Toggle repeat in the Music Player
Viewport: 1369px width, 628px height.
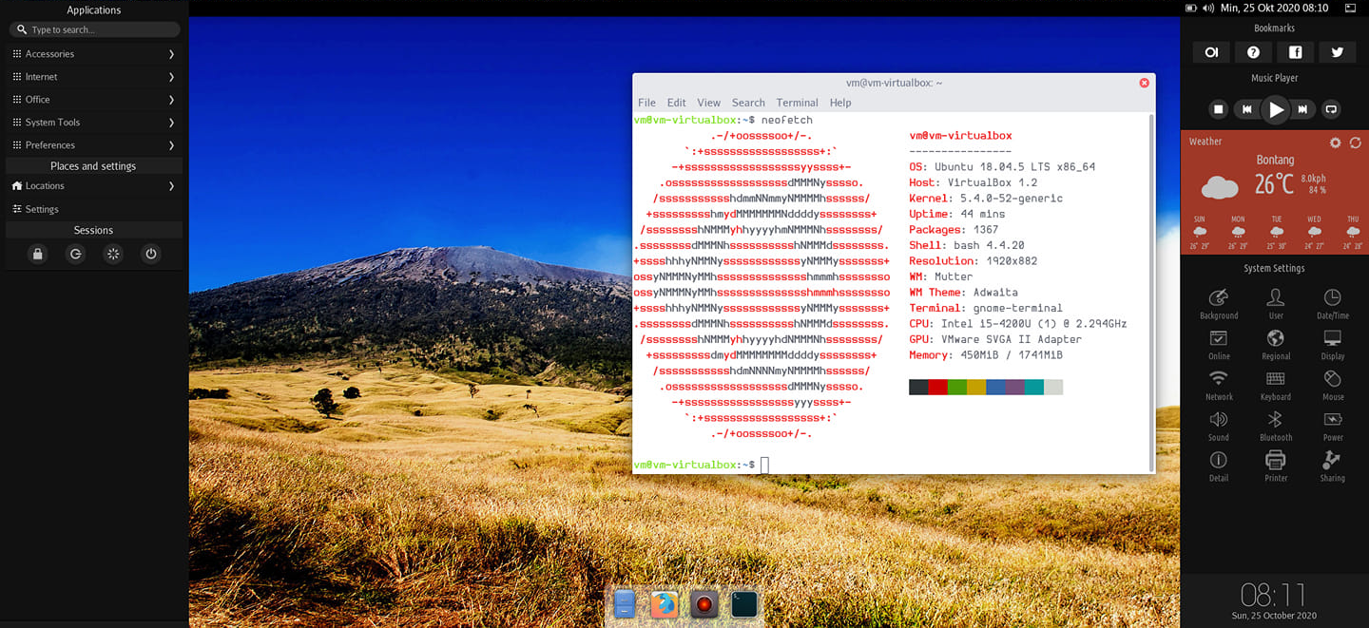click(1331, 109)
